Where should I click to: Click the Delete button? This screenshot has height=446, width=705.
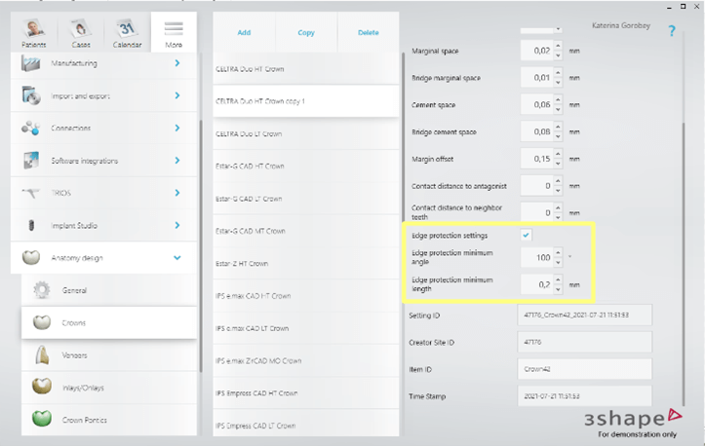tap(368, 32)
